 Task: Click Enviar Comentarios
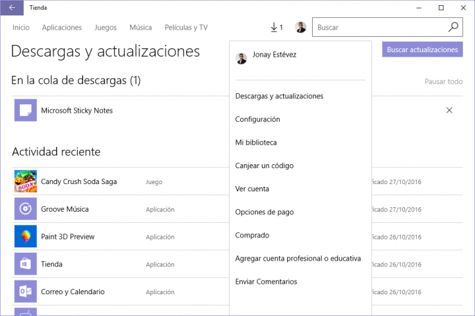tap(266, 282)
